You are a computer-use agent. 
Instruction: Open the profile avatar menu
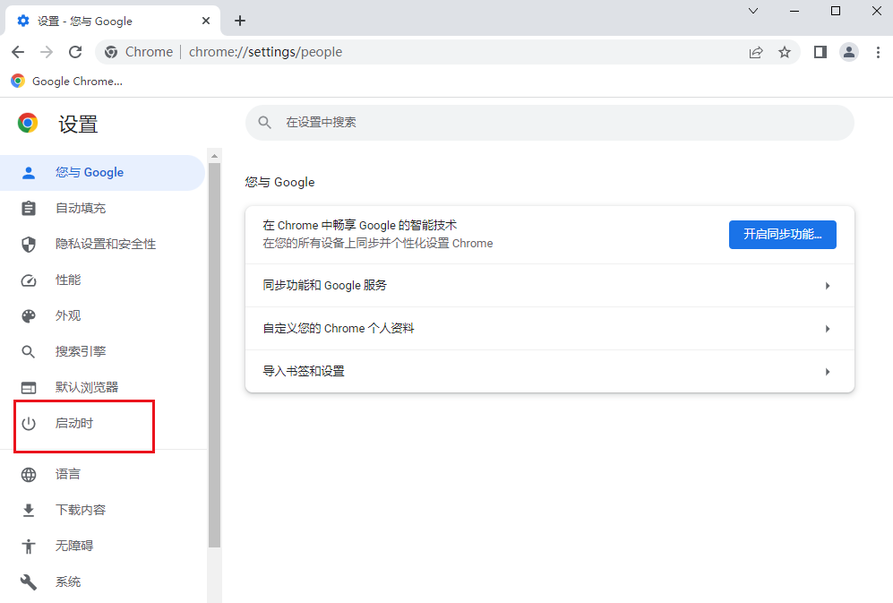(849, 53)
